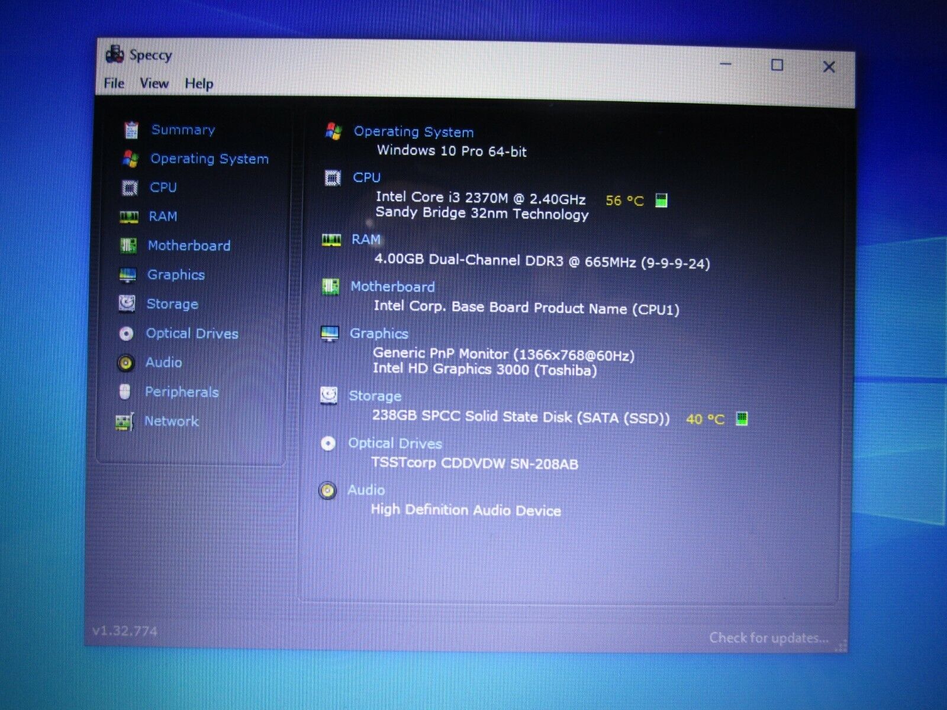
Task: Open the View menu
Action: [154, 83]
